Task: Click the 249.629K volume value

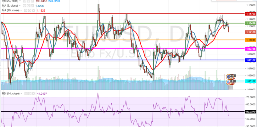Action: [54, 1]
